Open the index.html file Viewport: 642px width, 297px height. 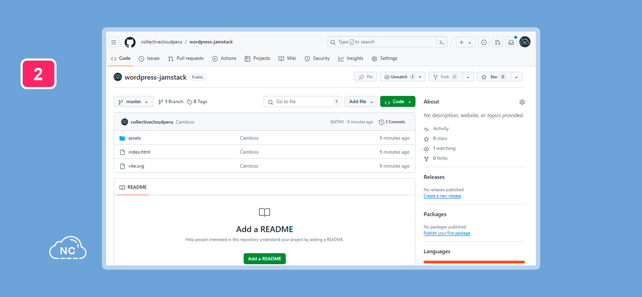click(139, 152)
